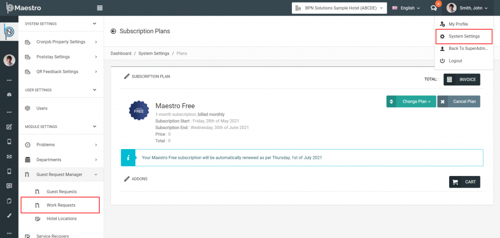The image size is (500, 238).
Task: Collapse the SYSTEM SETTINGS section
Action: 94,23
